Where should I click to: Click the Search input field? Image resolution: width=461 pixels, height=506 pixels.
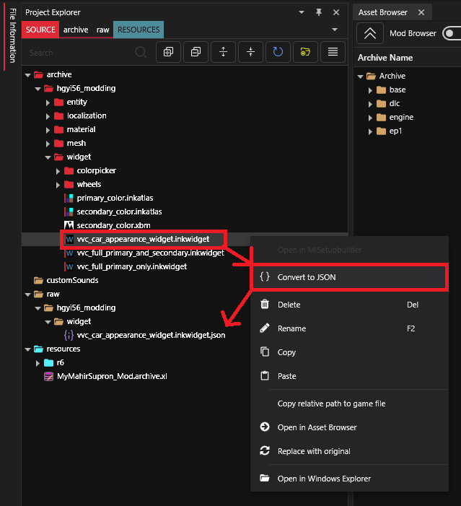coord(79,53)
